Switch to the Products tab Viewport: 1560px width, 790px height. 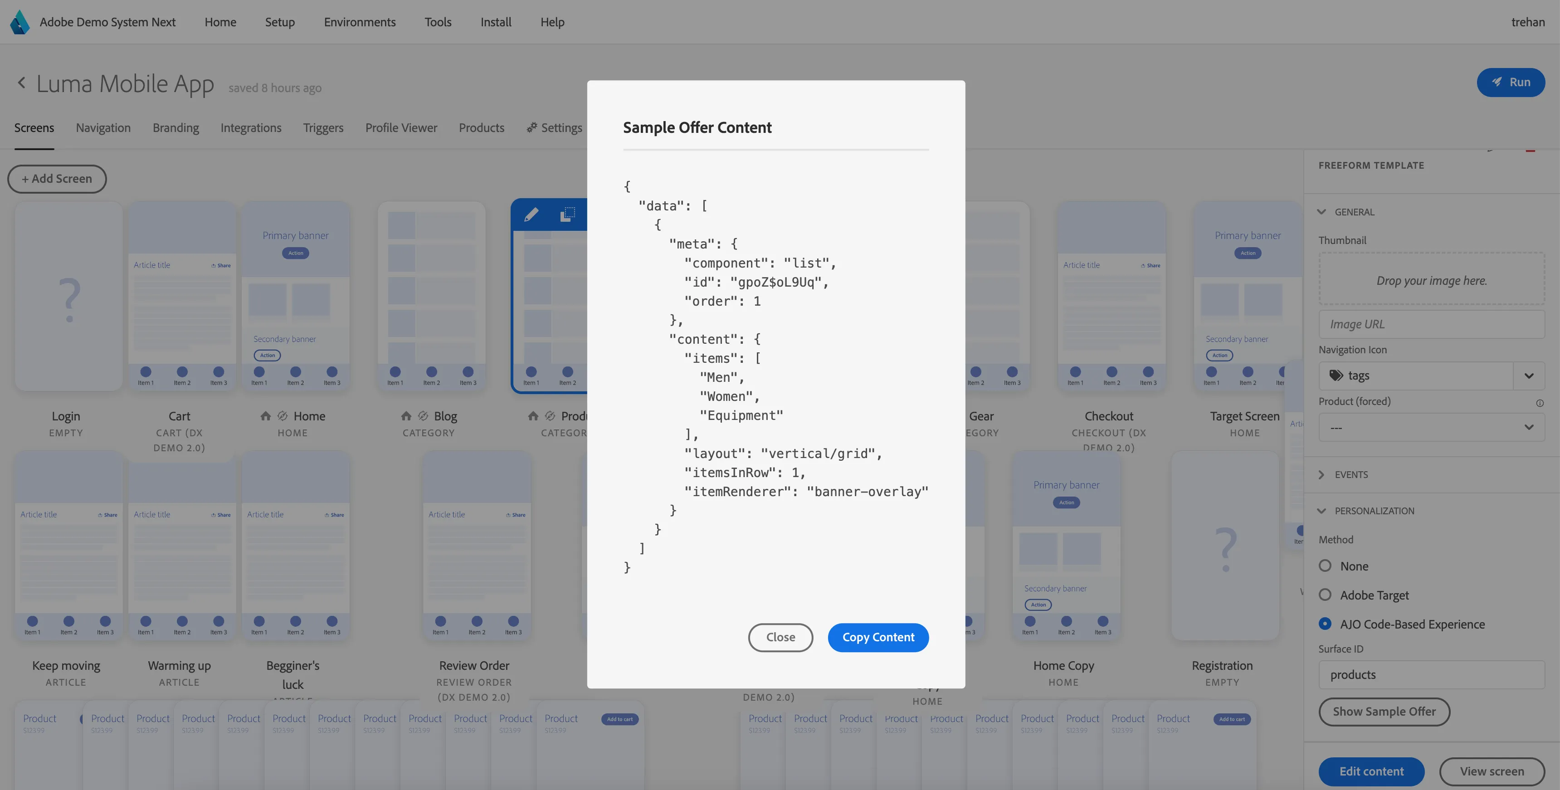coord(482,127)
